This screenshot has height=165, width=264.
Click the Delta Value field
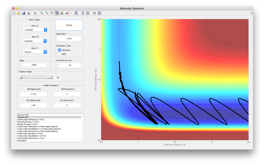click(x=69, y=39)
